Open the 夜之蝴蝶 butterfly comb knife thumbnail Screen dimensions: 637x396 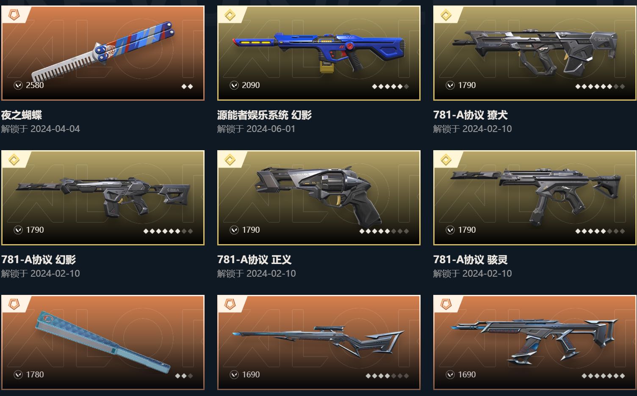[103, 53]
